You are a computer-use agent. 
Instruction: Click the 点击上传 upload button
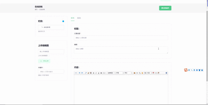click(x=44, y=61)
